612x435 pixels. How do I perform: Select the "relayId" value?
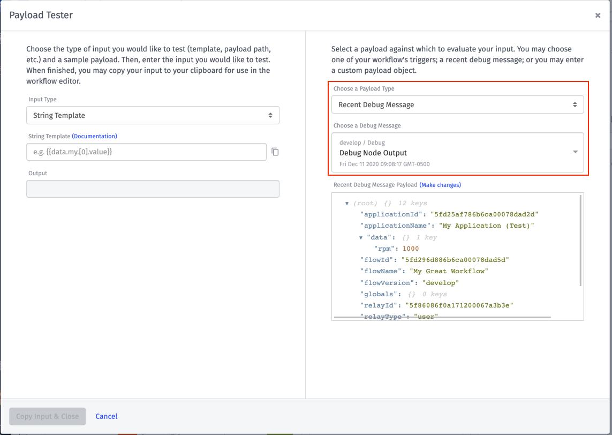click(x=459, y=305)
